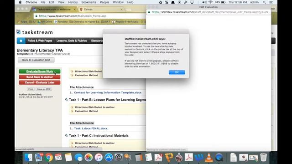Click OK in the popup blocker dialog
The image size is (292, 164).
pyautogui.click(x=177, y=72)
